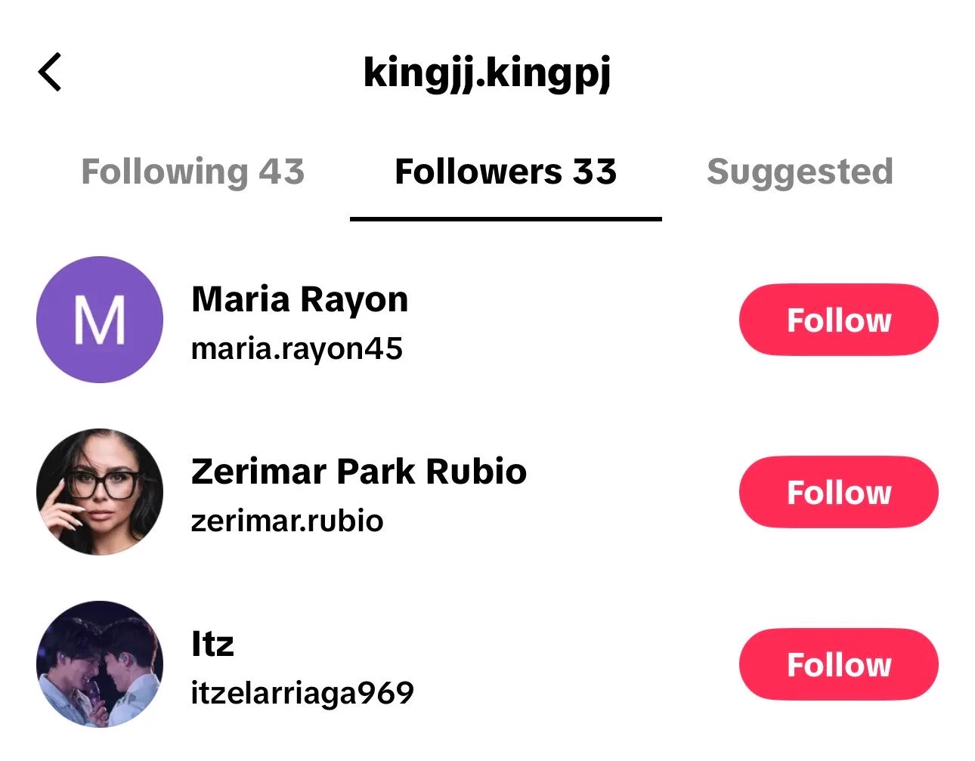This screenshot has height=761, width=975.
Task: Switch to the Following 43 tab
Action: (x=193, y=172)
